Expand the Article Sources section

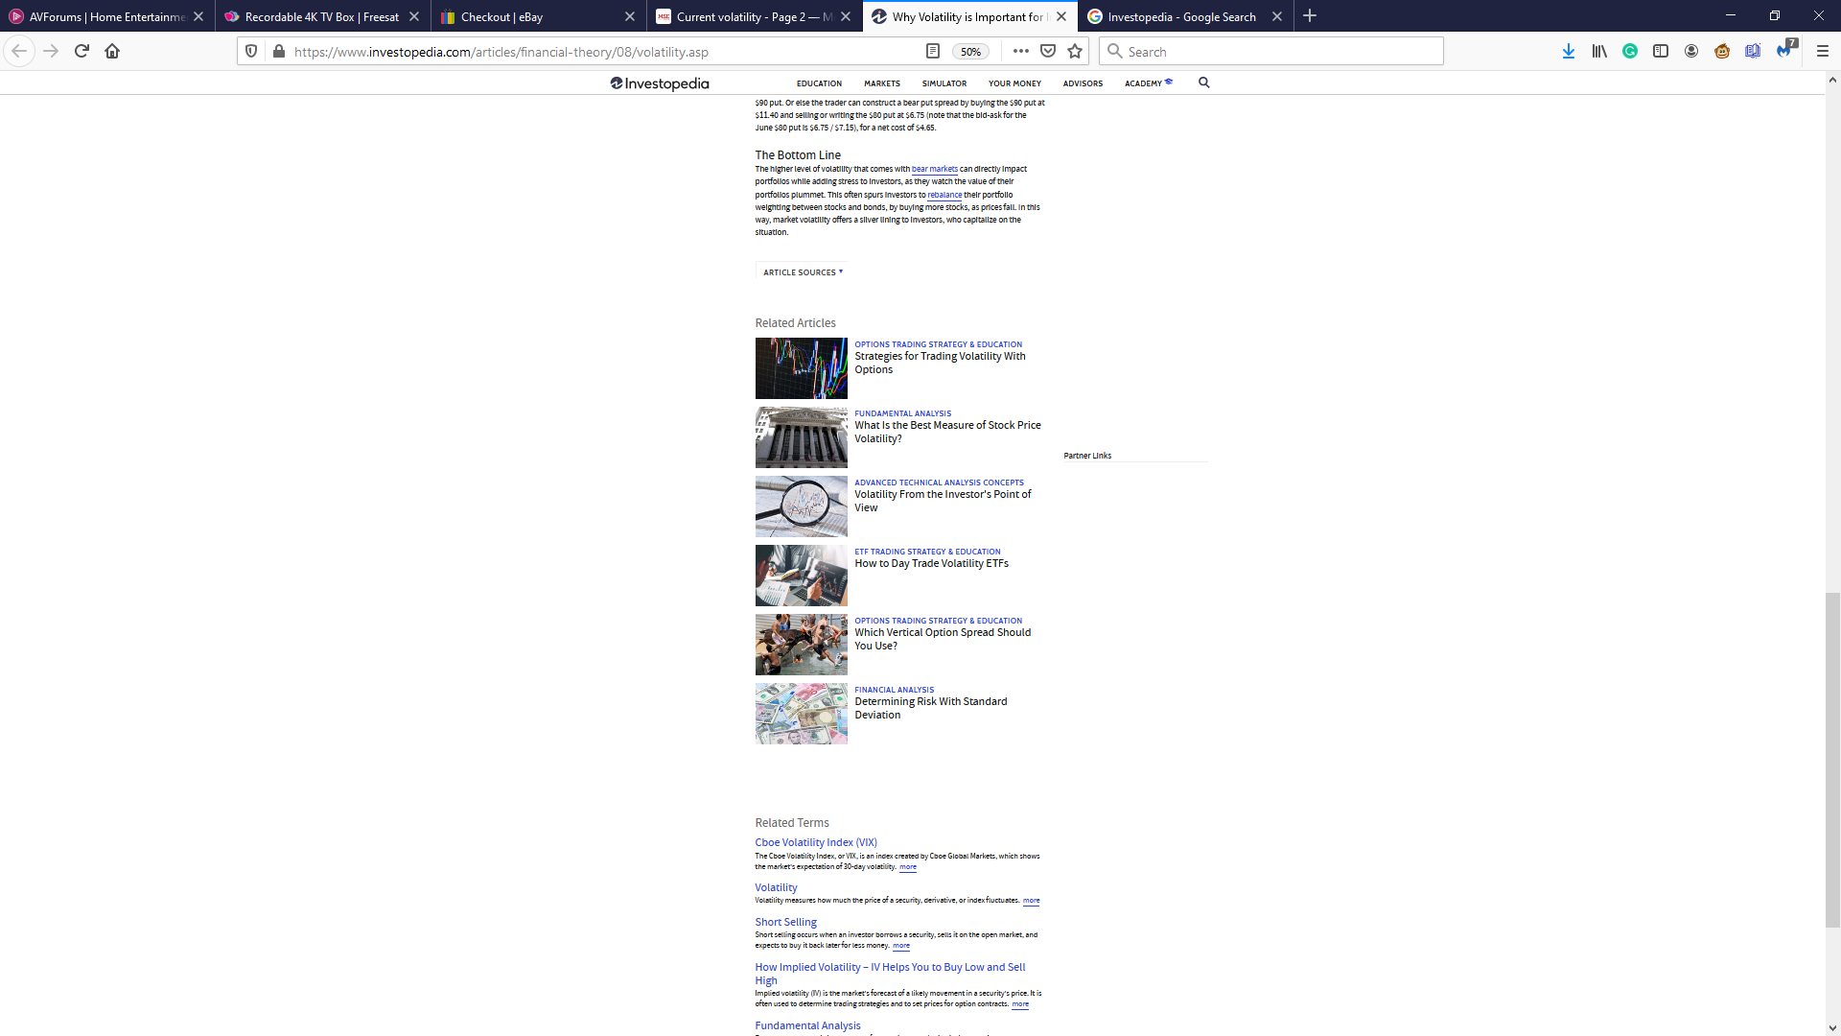pos(803,272)
